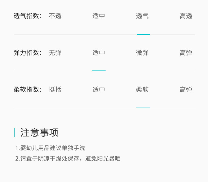Choose 挺括 softness option
Image resolution: width=208 pixels, height=182 pixels.
(x=55, y=90)
